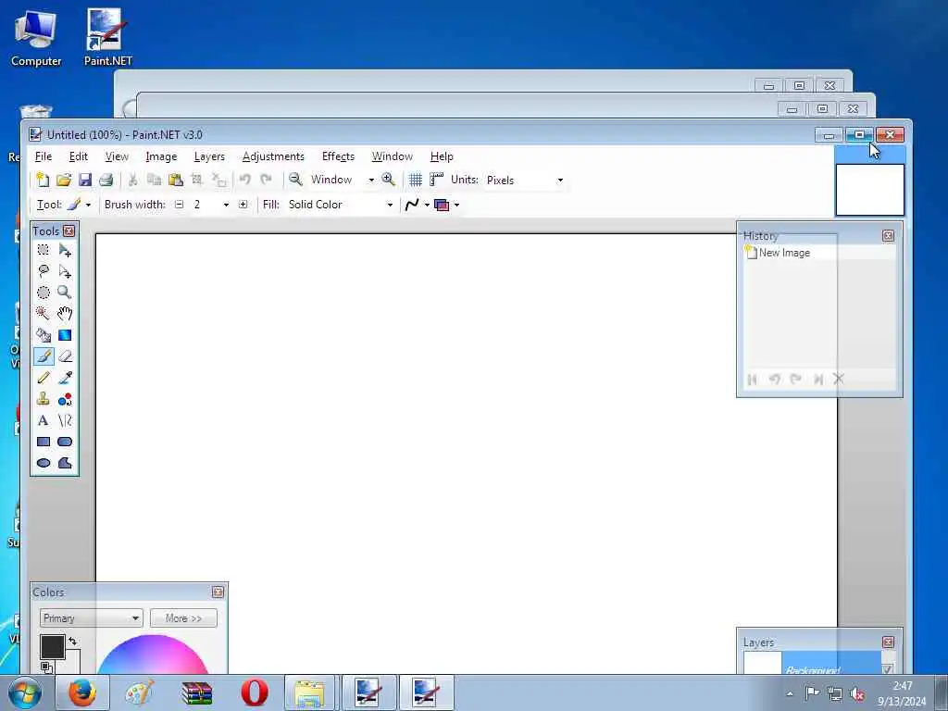Open the Window menu
The width and height of the screenshot is (948, 711).
point(392,156)
